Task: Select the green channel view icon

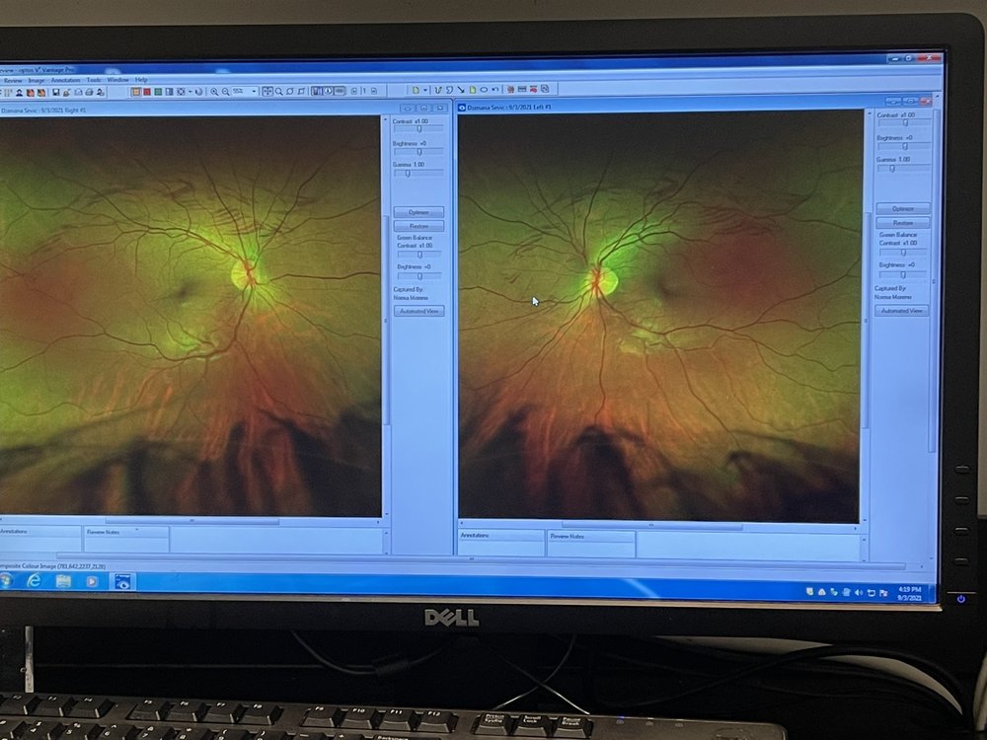Action: (158, 92)
